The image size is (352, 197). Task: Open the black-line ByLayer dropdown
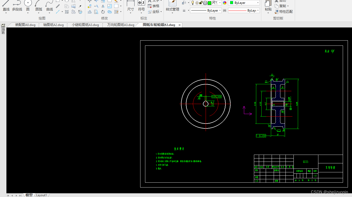click(206, 11)
